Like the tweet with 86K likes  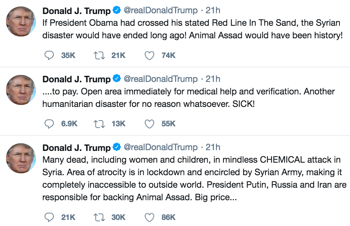point(150,217)
